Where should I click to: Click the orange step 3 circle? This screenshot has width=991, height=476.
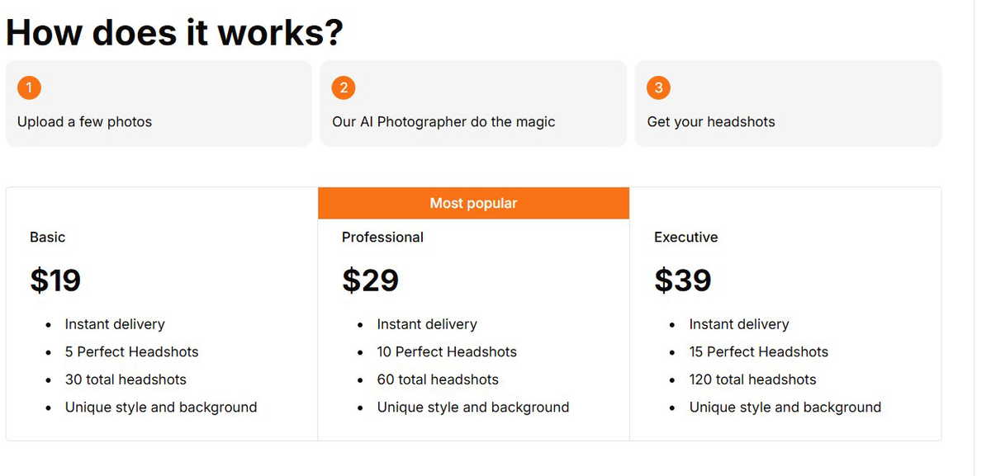658,87
